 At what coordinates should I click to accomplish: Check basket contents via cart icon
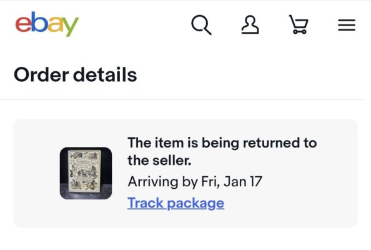[299, 24]
